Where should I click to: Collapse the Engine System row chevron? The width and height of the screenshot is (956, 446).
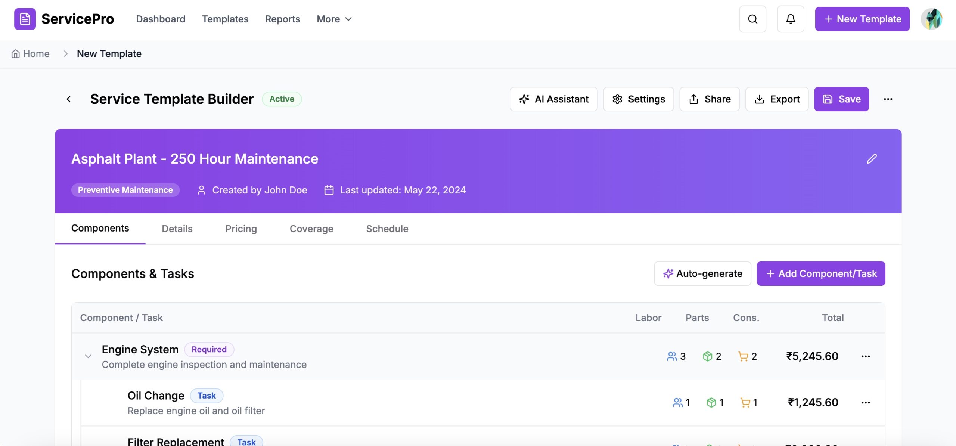[88, 356]
